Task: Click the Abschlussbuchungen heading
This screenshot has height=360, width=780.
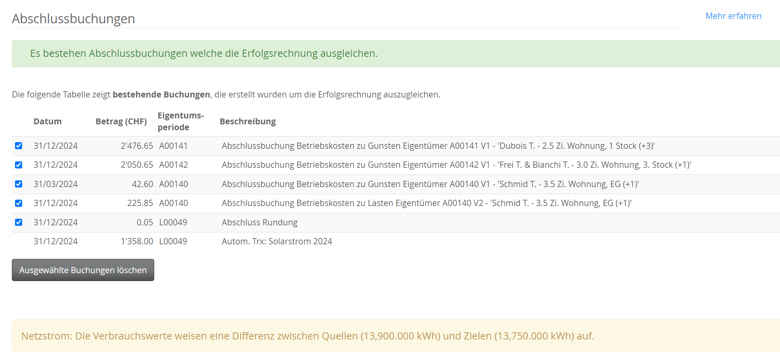Action: pyautogui.click(x=74, y=19)
